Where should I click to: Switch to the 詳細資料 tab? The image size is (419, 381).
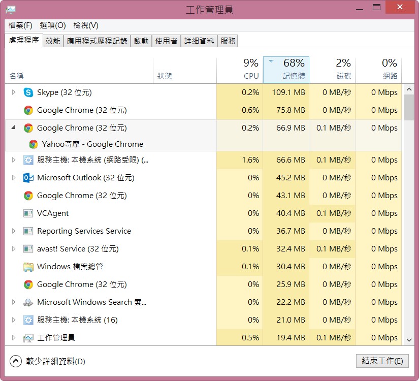(199, 41)
